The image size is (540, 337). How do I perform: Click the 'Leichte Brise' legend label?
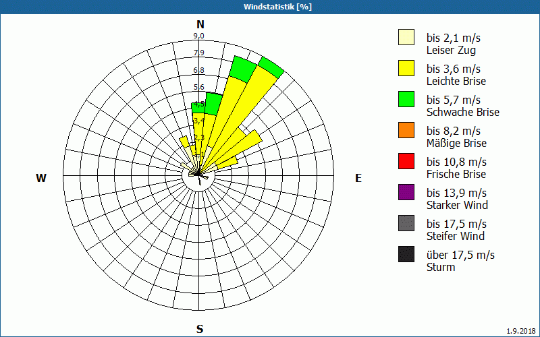click(x=456, y=82)
